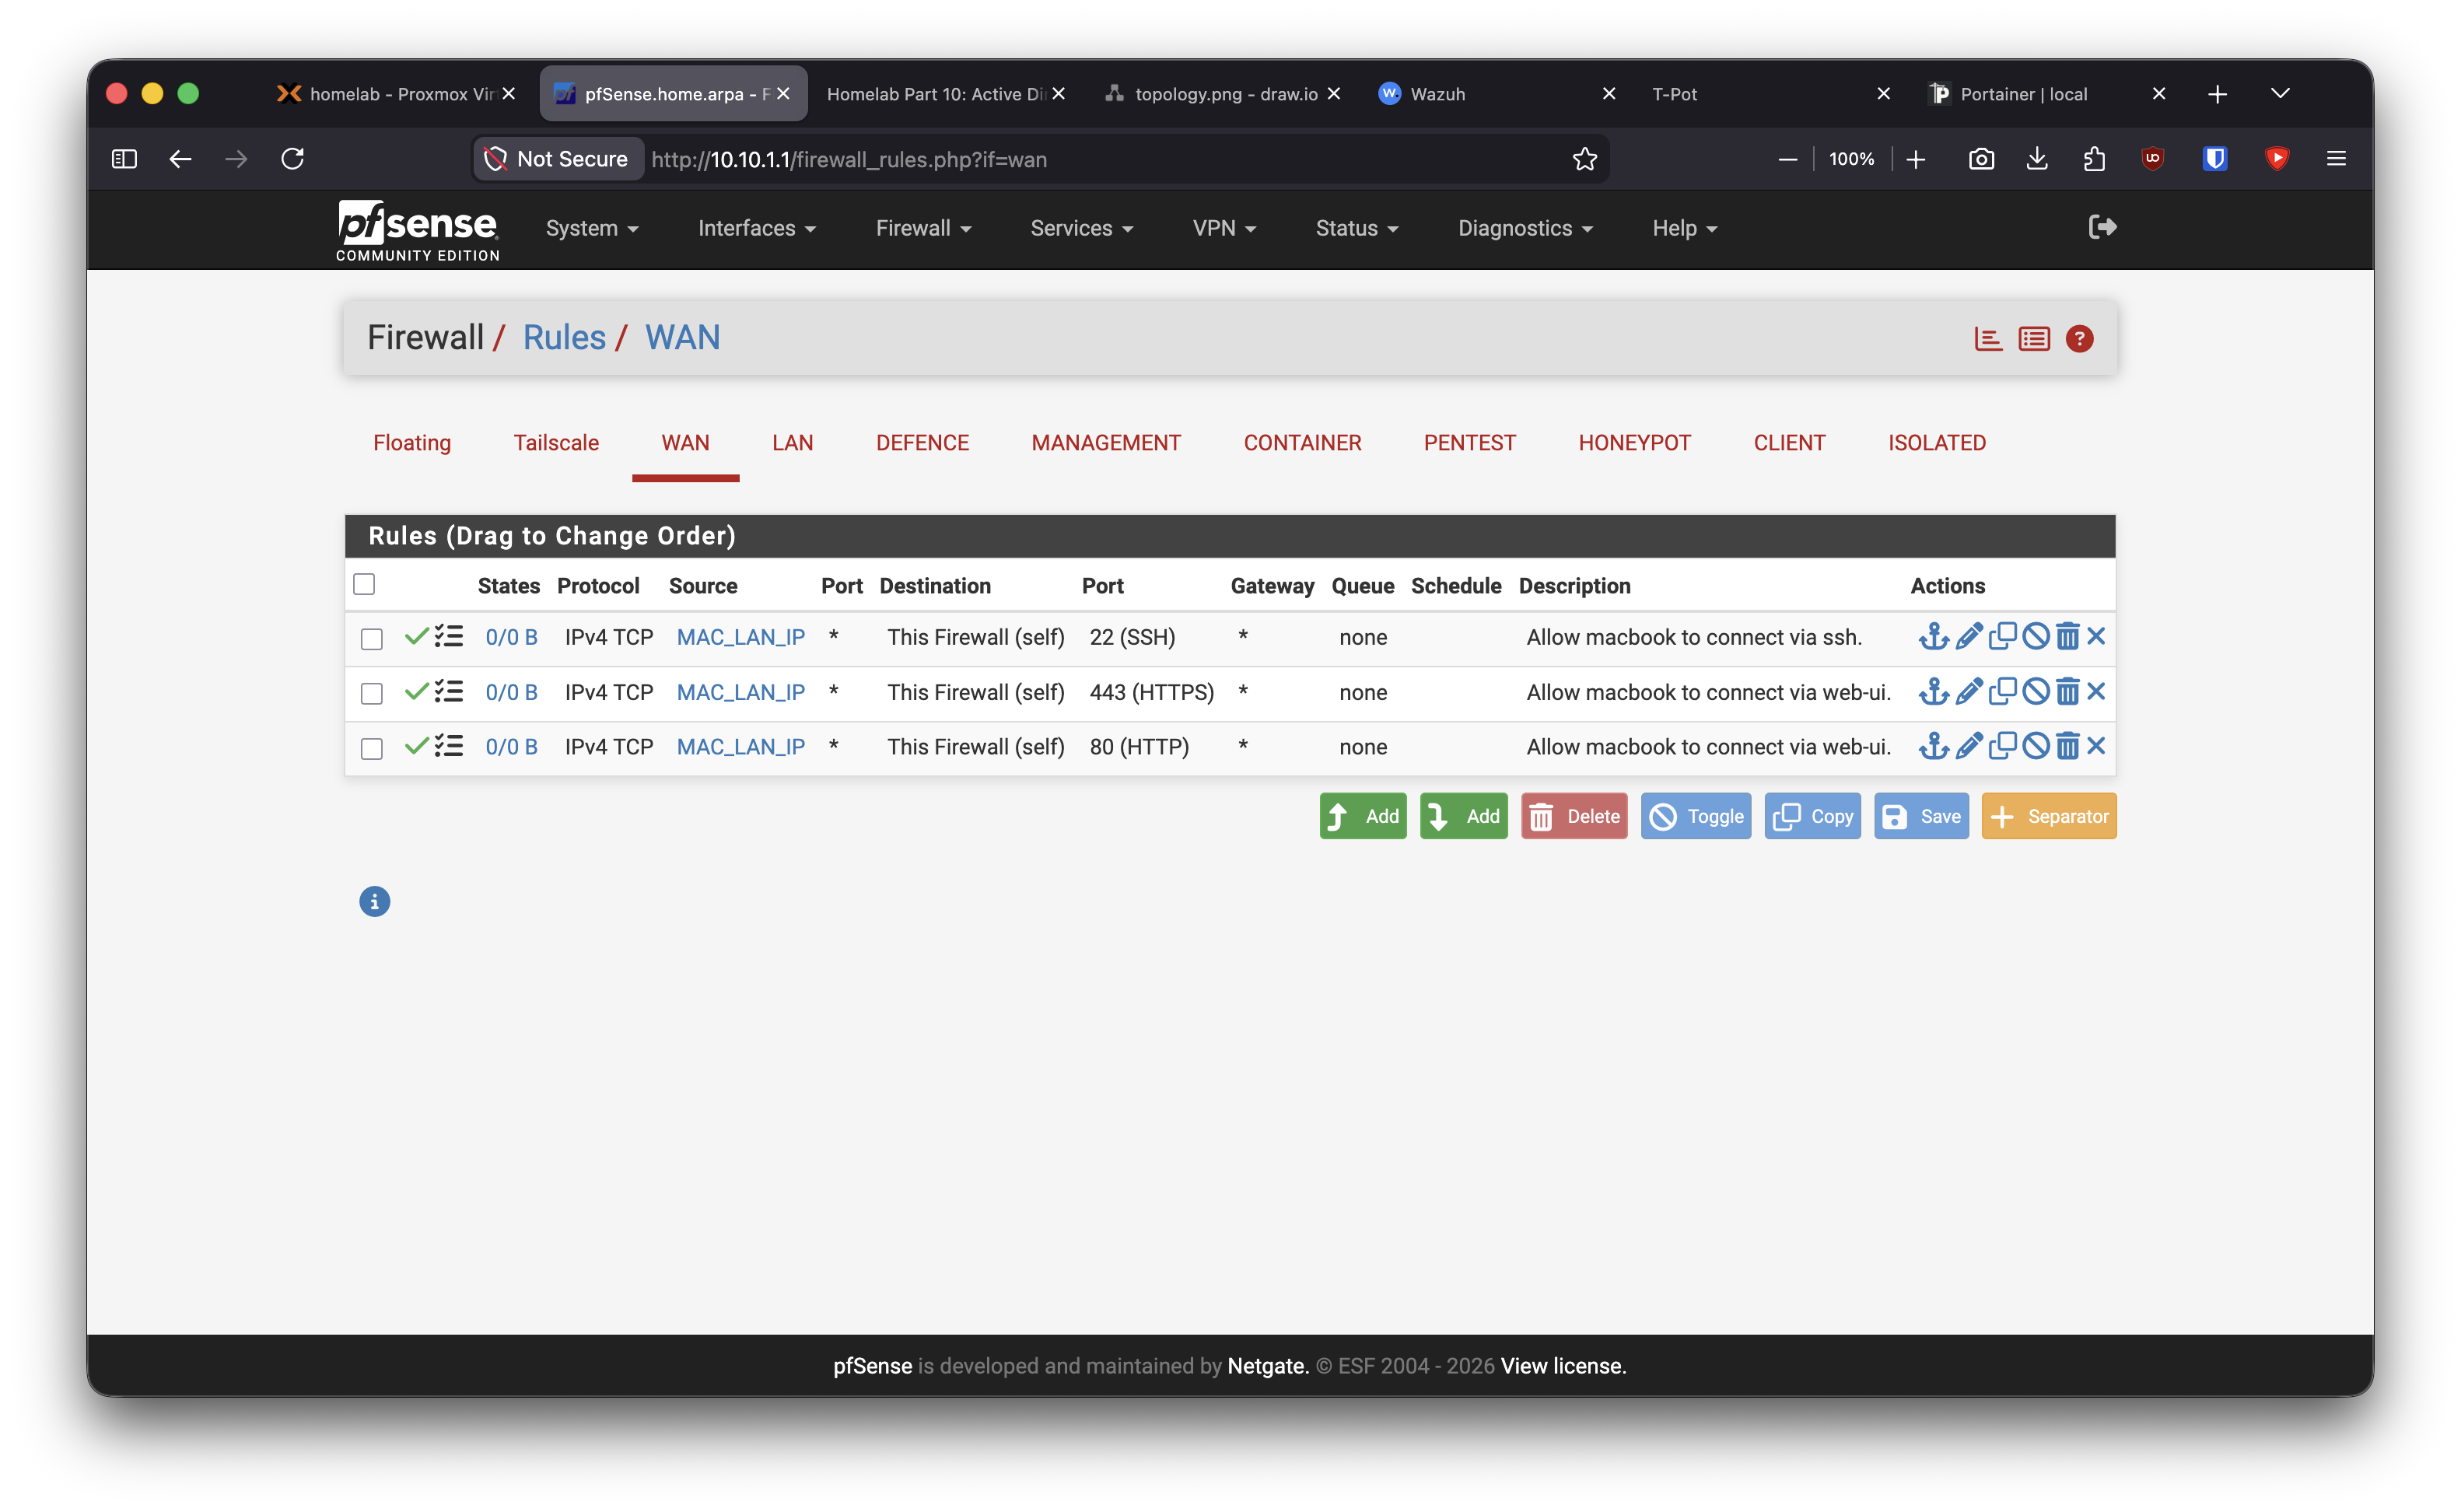Take a screenshot with camera toolbar icon

click(x=1980, y=159)
